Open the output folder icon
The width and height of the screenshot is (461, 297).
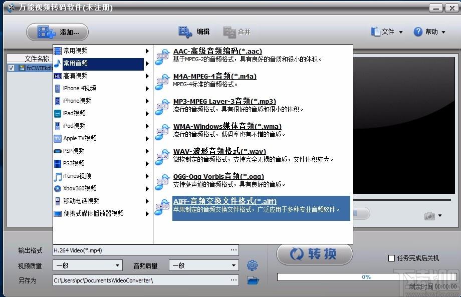click(x=253, y=280)
